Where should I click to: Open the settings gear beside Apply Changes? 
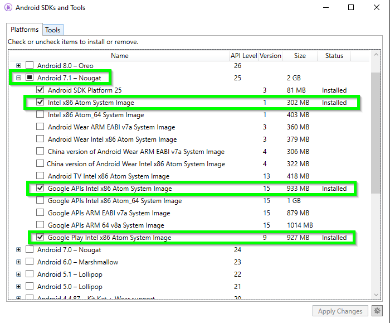point(377,311)
